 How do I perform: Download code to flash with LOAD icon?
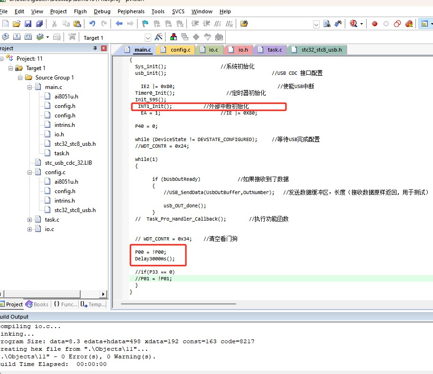click(72, 37)
